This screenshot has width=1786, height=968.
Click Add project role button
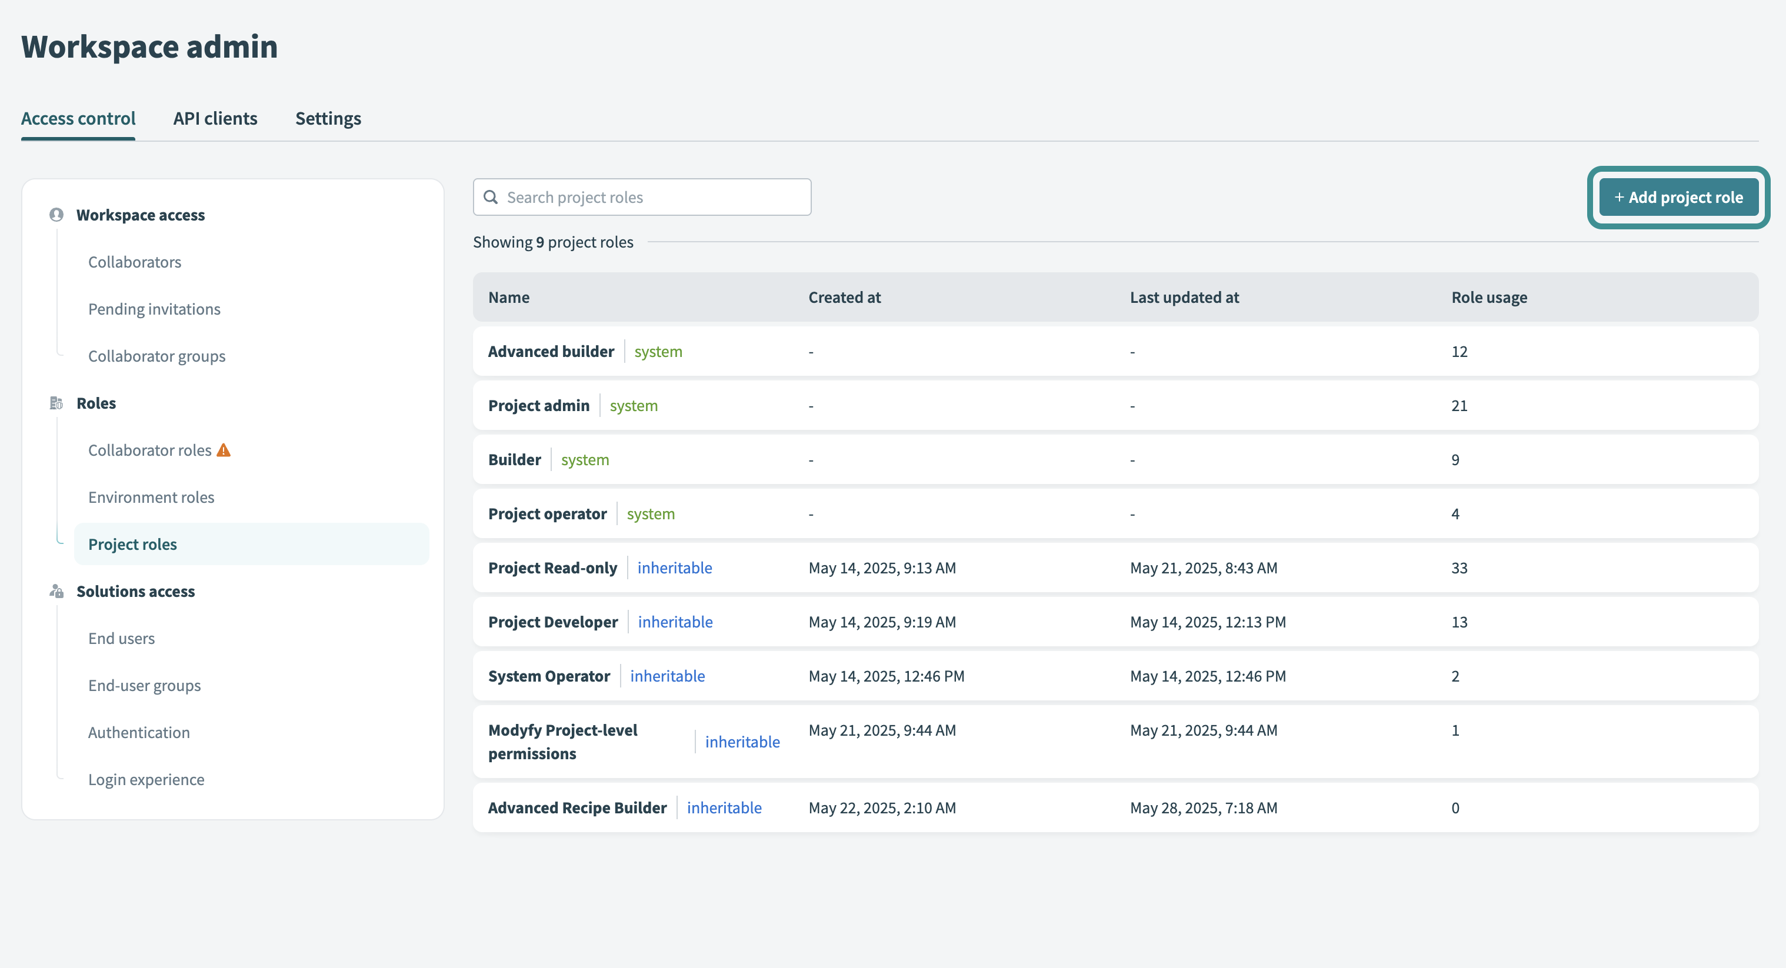point(1678,198)
